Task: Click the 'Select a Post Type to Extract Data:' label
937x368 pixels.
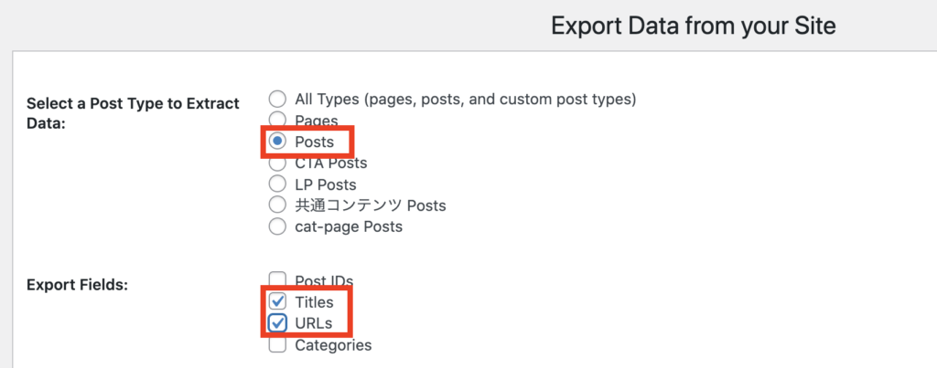Action: tap(133, 113)
